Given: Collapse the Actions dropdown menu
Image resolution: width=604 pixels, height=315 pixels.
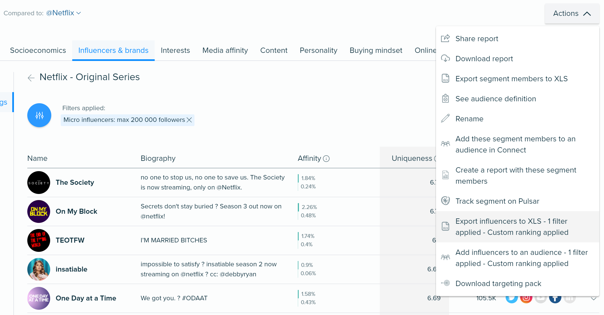Looking at the screenshot, I should [572, 13].
